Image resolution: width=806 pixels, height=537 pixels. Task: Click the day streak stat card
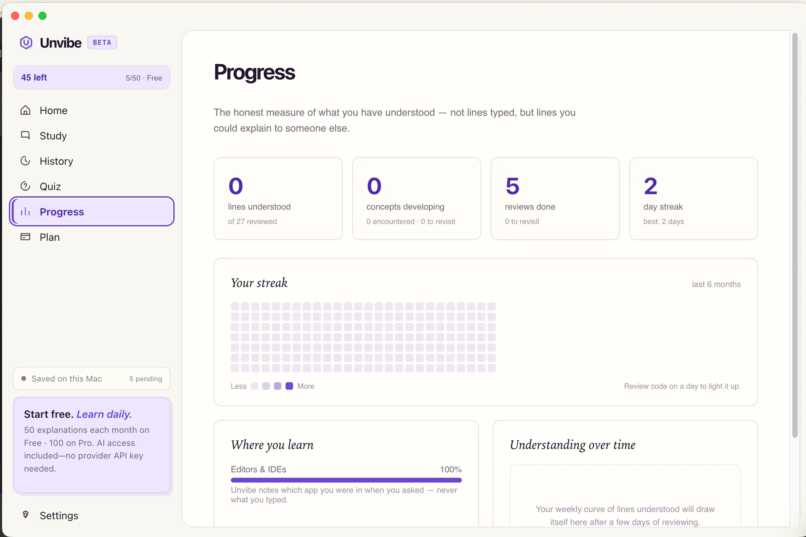694,199
